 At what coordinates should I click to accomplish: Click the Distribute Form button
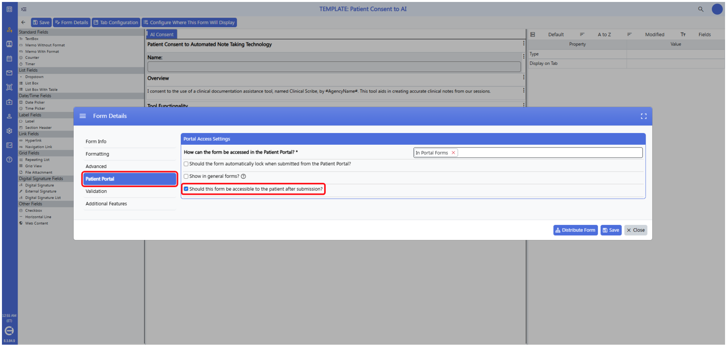pos(575,230)
